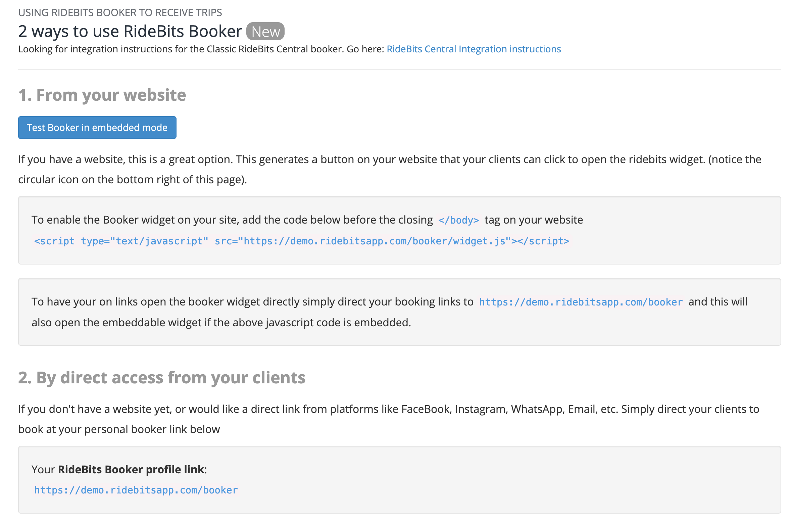Image resolution: width=792 pixels, height=523 pixels.
Task: Click 'also open the embeddable widget' line
Action: (221, 323)
